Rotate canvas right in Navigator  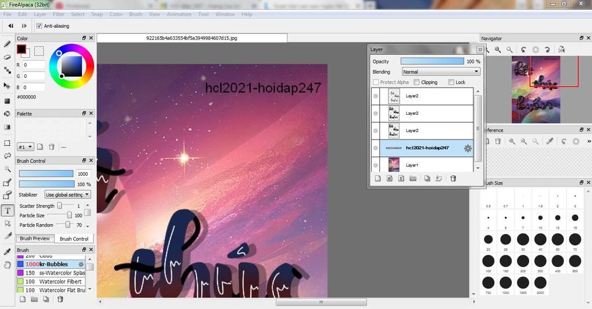pos(547,50)
